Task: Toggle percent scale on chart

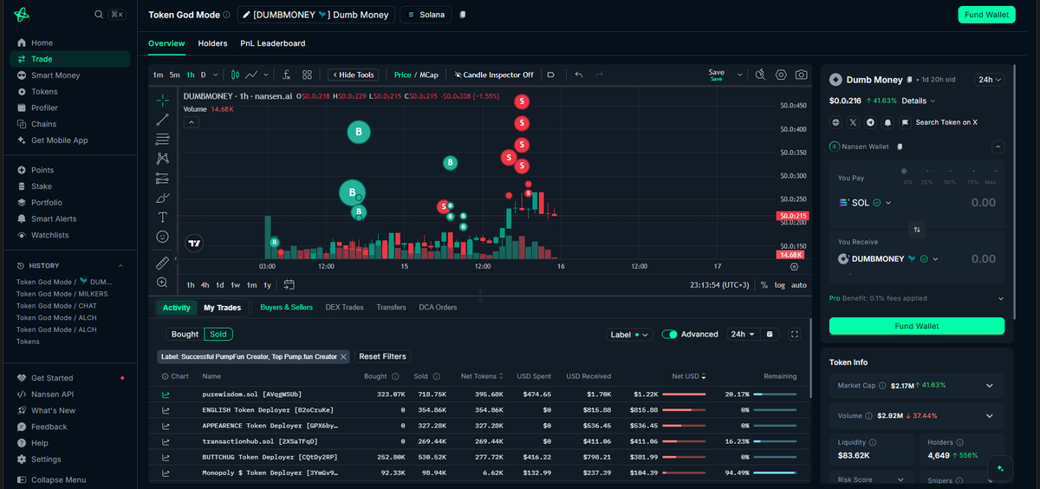Action: click(764, 284)
